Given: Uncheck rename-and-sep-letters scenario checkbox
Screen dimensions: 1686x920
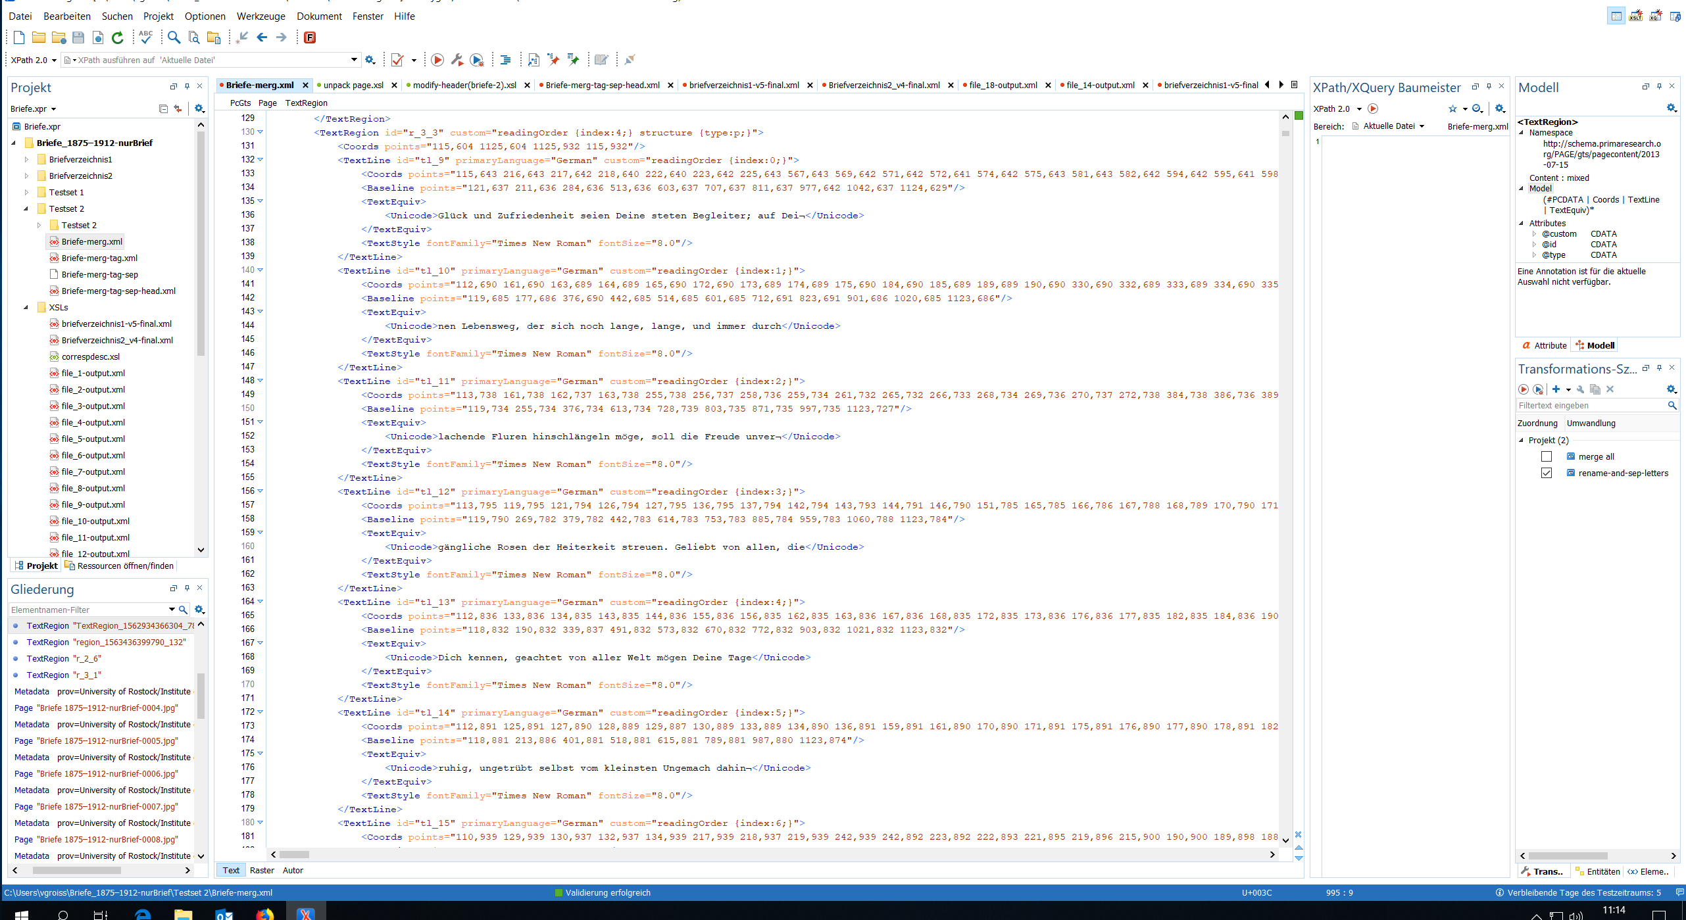Looking at the screenshot, I should (1547, 473).
